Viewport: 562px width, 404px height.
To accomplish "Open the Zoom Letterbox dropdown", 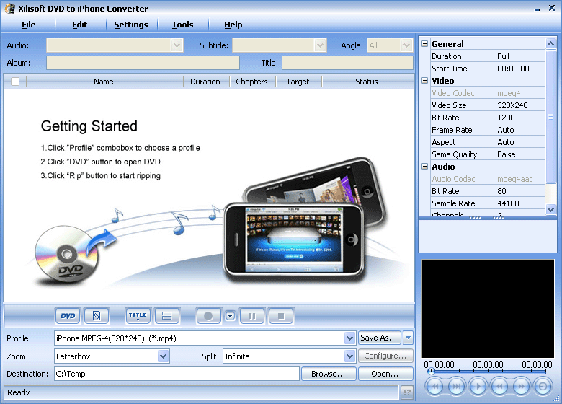I will point(163,356).
